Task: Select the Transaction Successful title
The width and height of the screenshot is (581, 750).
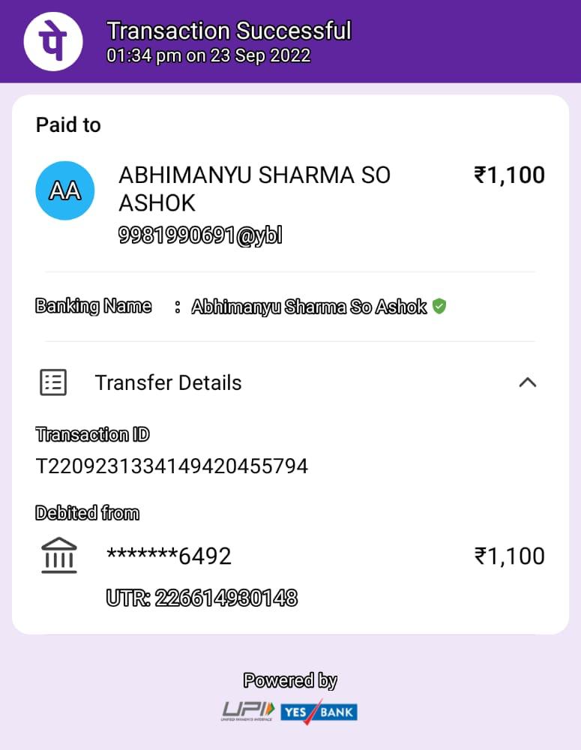Action: [229, 31]
